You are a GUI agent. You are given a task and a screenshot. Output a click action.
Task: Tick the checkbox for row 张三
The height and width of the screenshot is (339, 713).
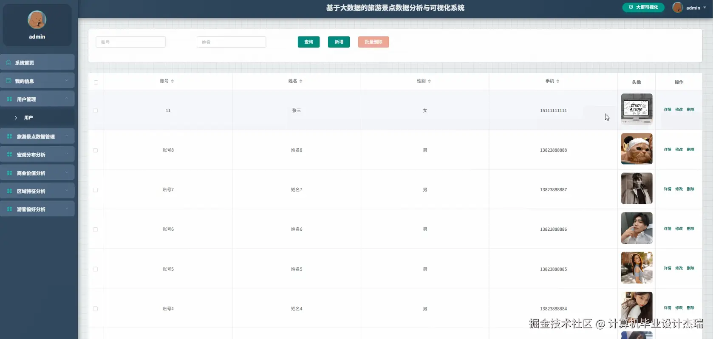click(96, 110)
